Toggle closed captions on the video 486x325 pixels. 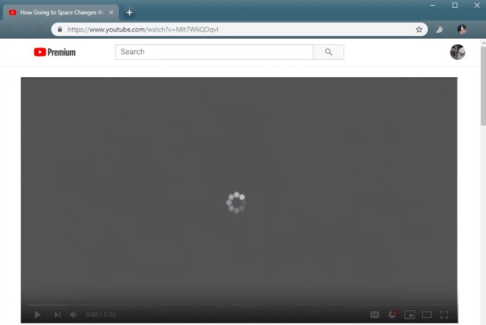374,314
